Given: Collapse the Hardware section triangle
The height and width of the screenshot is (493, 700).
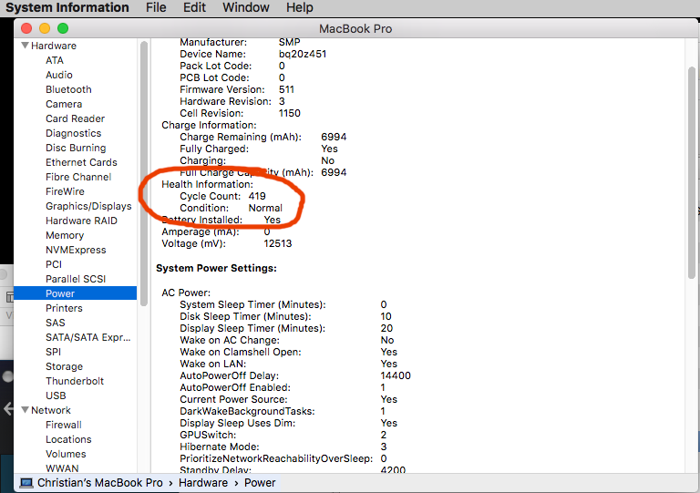Looking at the screenshot, I should 25,46.
